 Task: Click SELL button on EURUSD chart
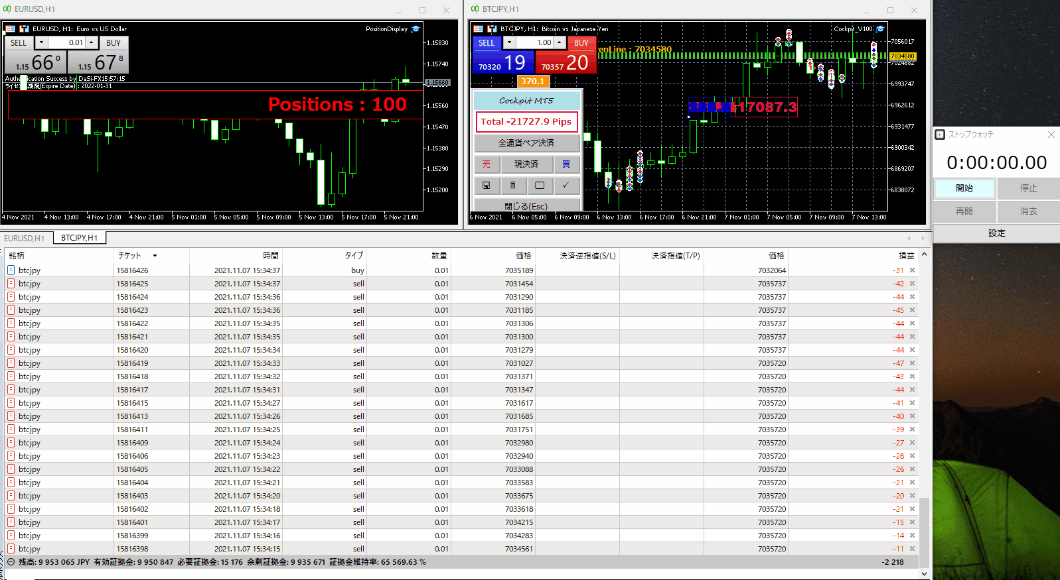click(x=19, y=42)
